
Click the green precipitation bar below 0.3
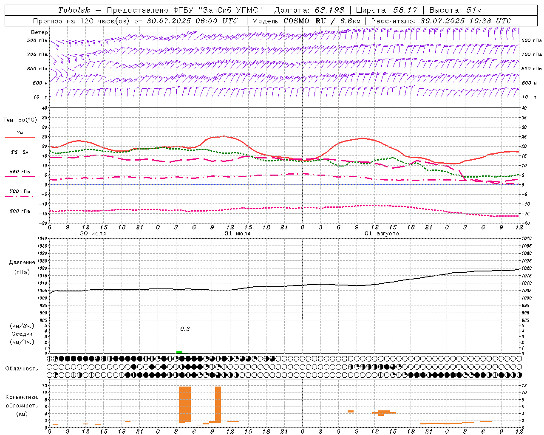[x=179, y=352]
